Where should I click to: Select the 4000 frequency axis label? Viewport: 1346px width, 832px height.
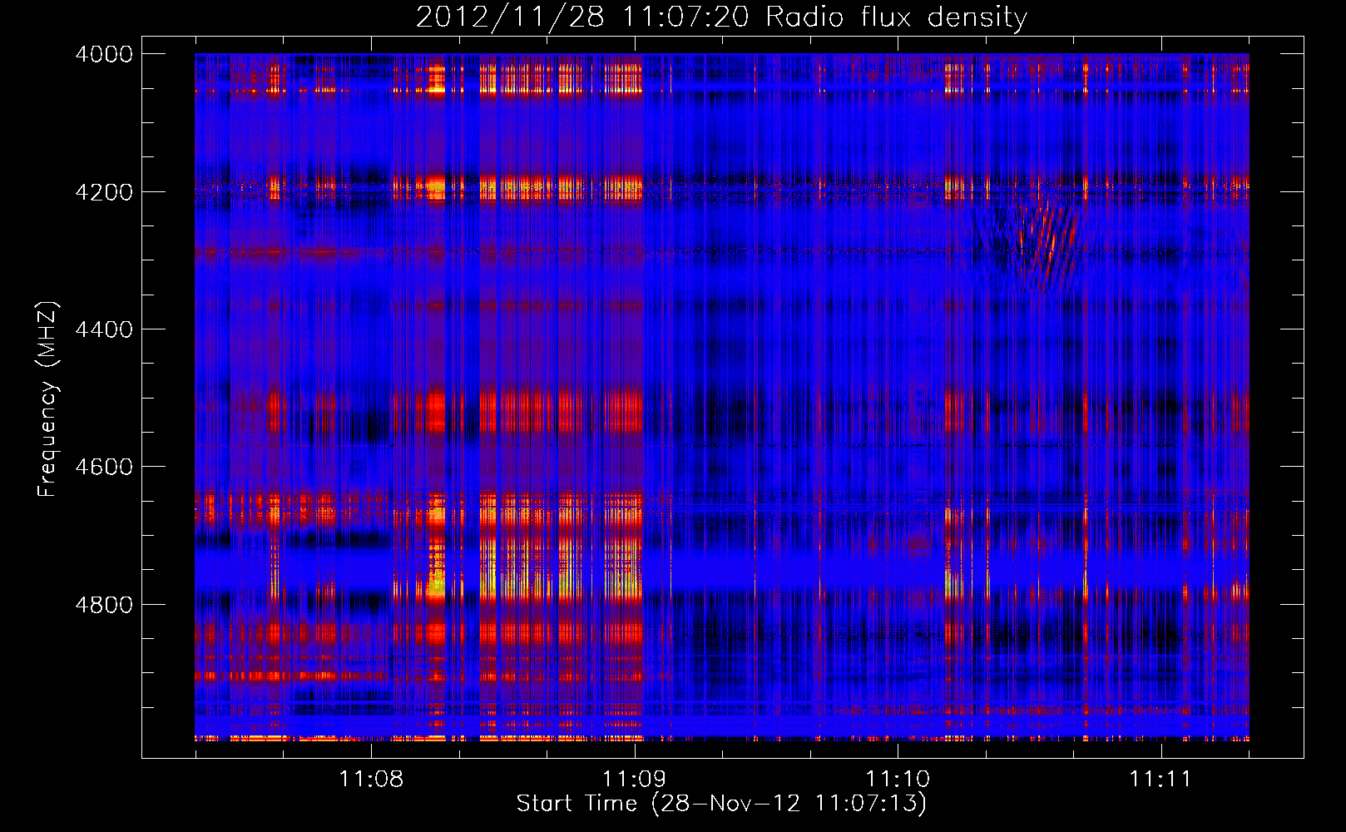pos(104,54)
